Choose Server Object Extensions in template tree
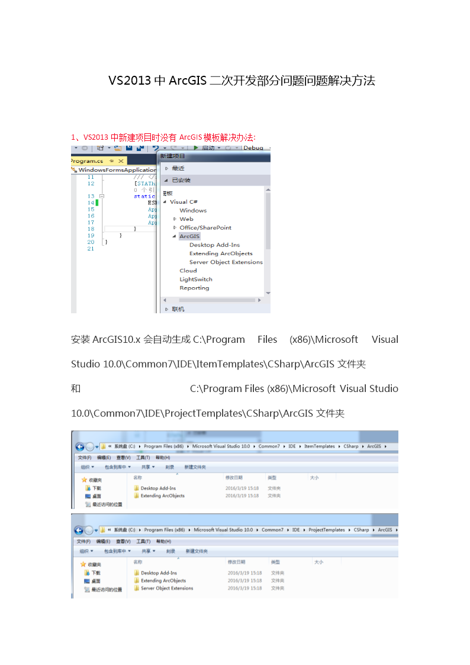 [x=226, y=262]
